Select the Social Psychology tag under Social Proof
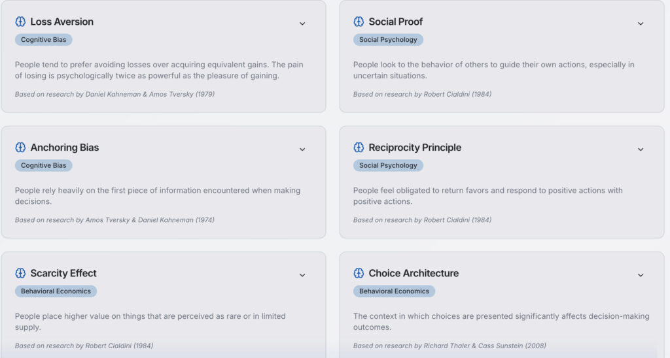670x358 pixels. pos(388,40)
